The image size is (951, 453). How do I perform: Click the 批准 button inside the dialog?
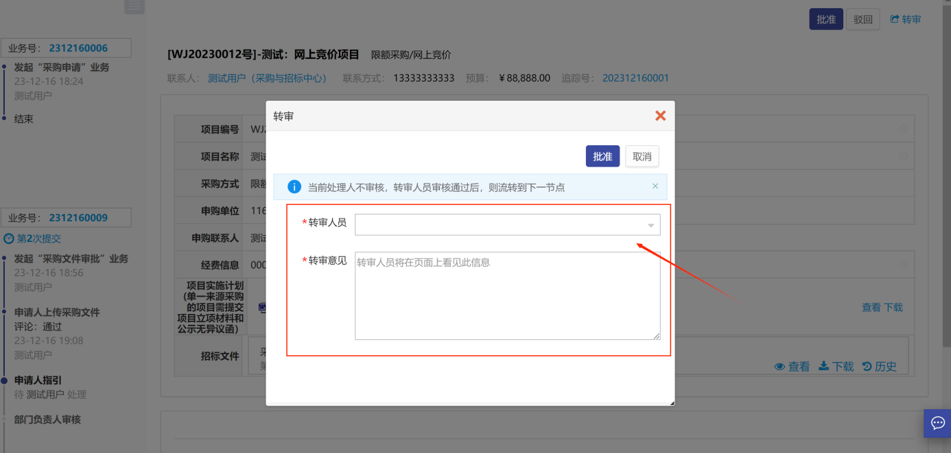[602, 156]
